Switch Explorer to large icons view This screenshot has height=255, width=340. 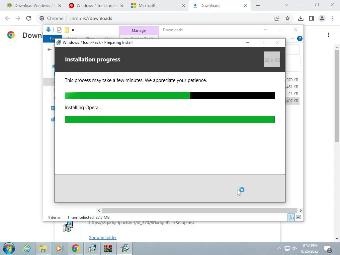tap(298, 217)
